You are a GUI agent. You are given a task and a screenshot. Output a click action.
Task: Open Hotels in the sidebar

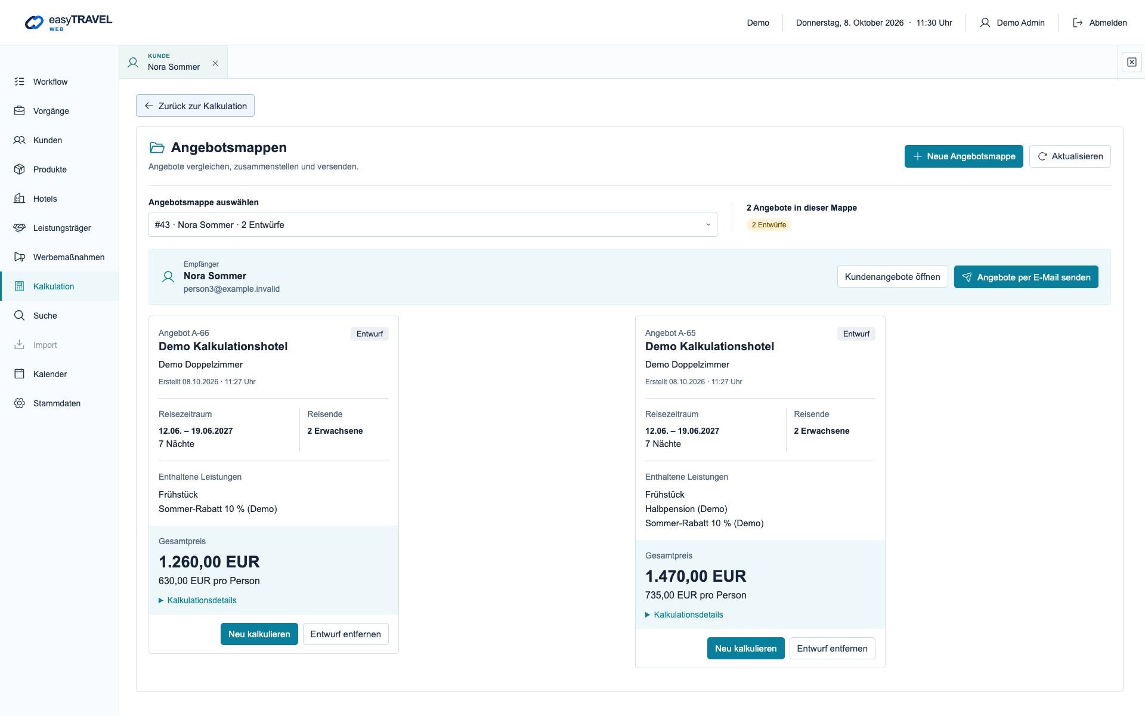[60, 199]
